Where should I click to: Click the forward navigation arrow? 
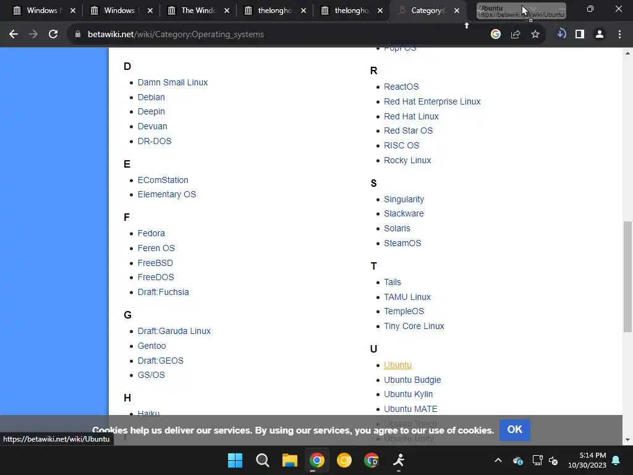click(x=33, y=35)
